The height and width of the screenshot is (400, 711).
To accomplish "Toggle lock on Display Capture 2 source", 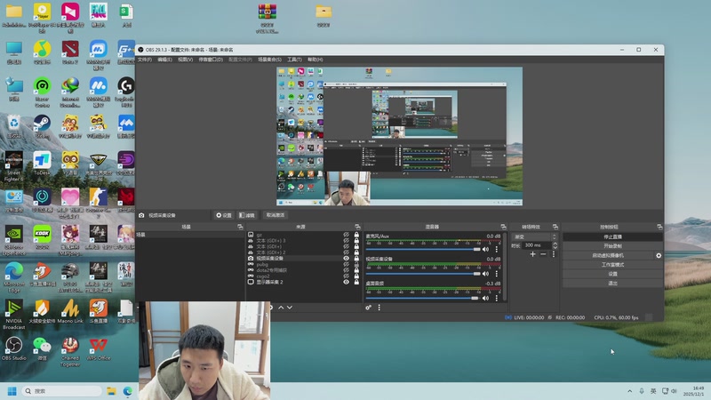I will [x=356, y=282].
